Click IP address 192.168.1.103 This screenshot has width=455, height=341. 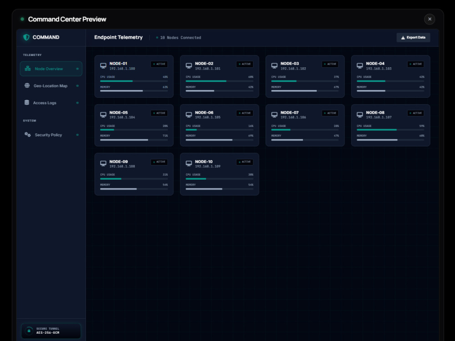tap(379, 69)
